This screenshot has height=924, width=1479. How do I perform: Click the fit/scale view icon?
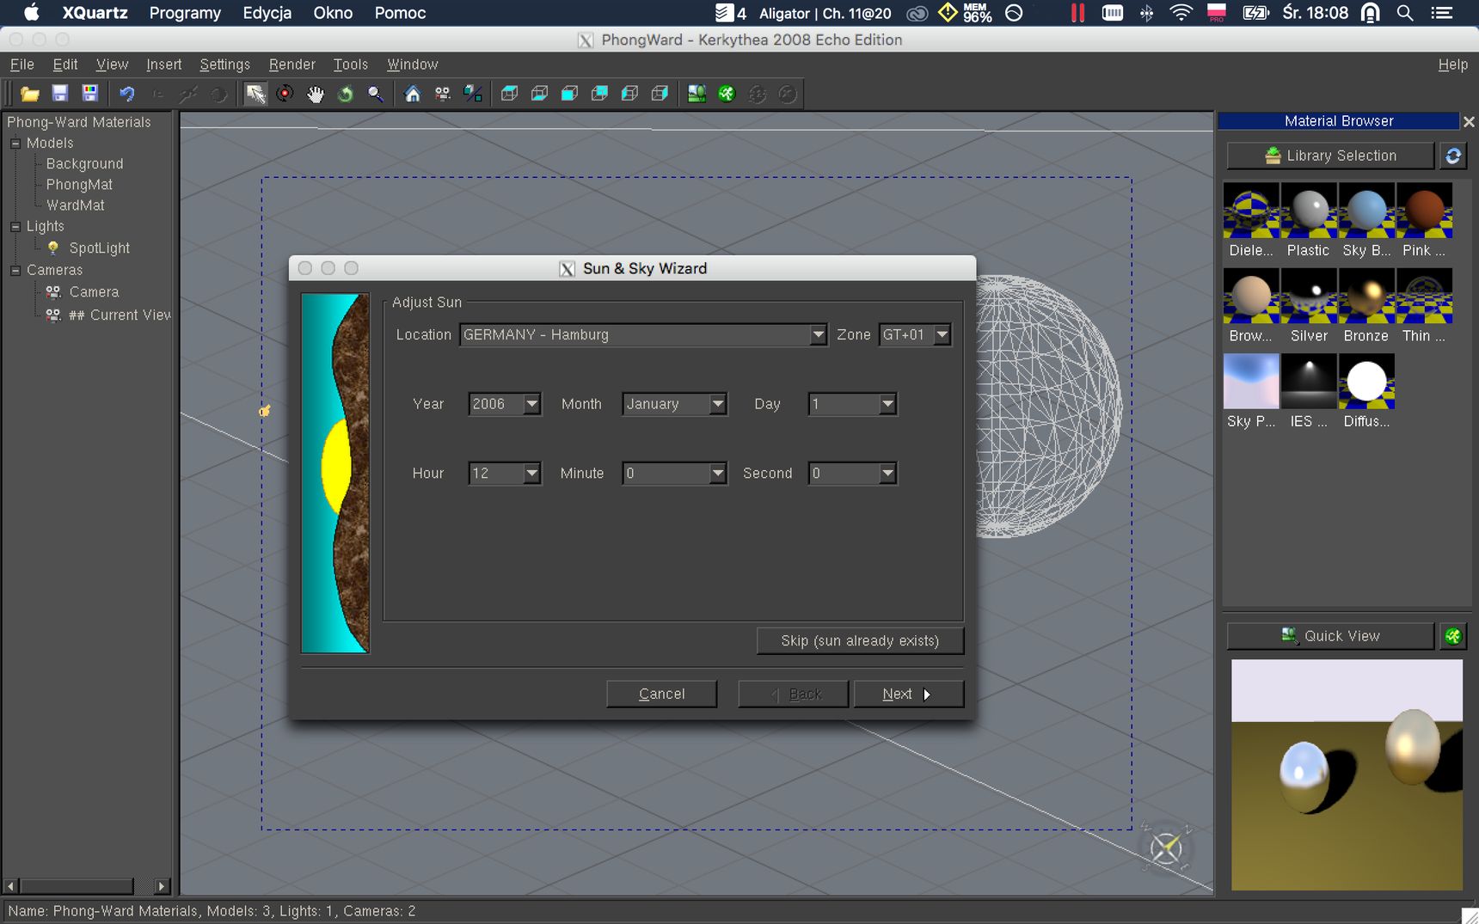click(x=473, y=94)
